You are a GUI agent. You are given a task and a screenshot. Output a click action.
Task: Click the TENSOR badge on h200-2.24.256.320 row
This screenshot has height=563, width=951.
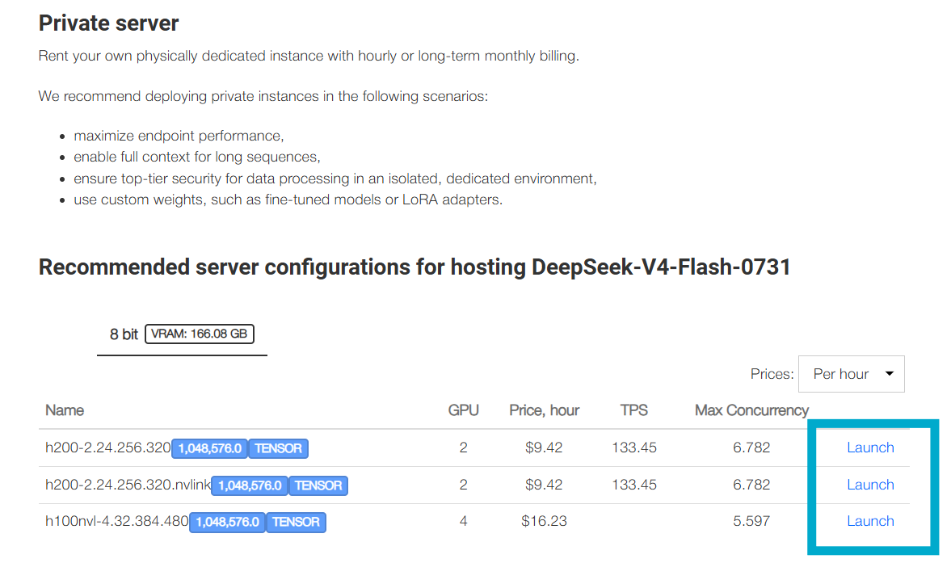coord(279,448)
